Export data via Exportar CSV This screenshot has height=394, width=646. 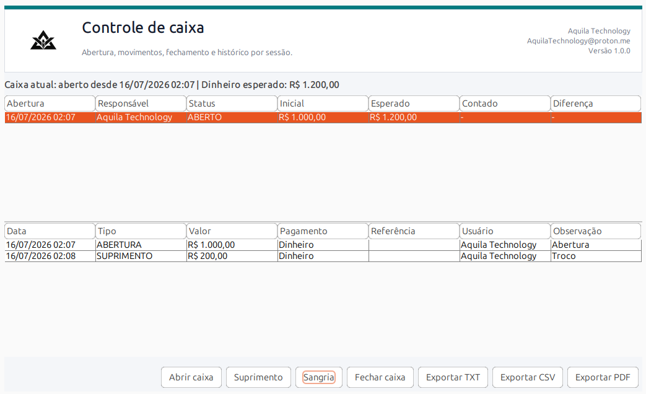point(527,377)
